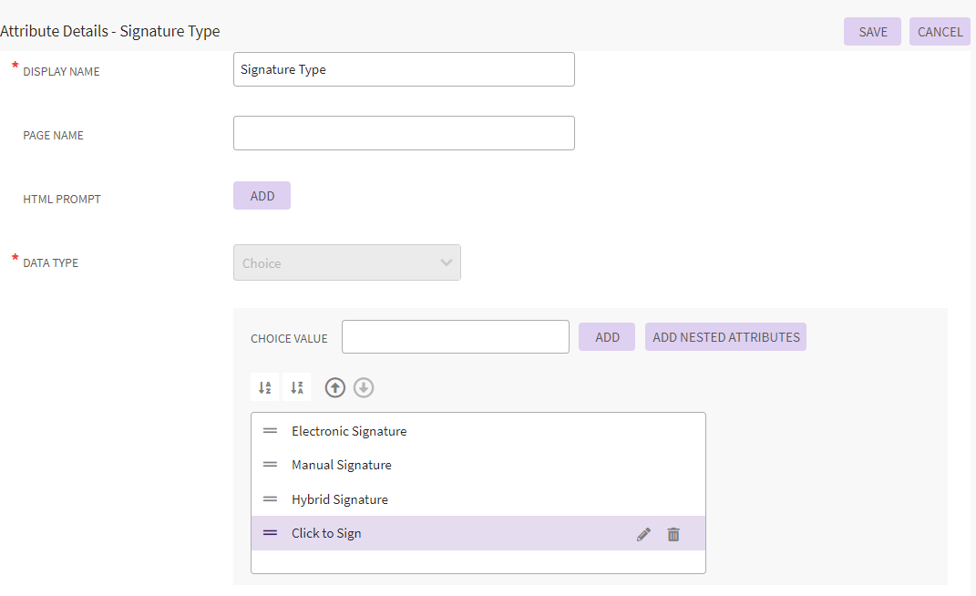
Task: Move selected choice up
Action: tap(335, 388)
